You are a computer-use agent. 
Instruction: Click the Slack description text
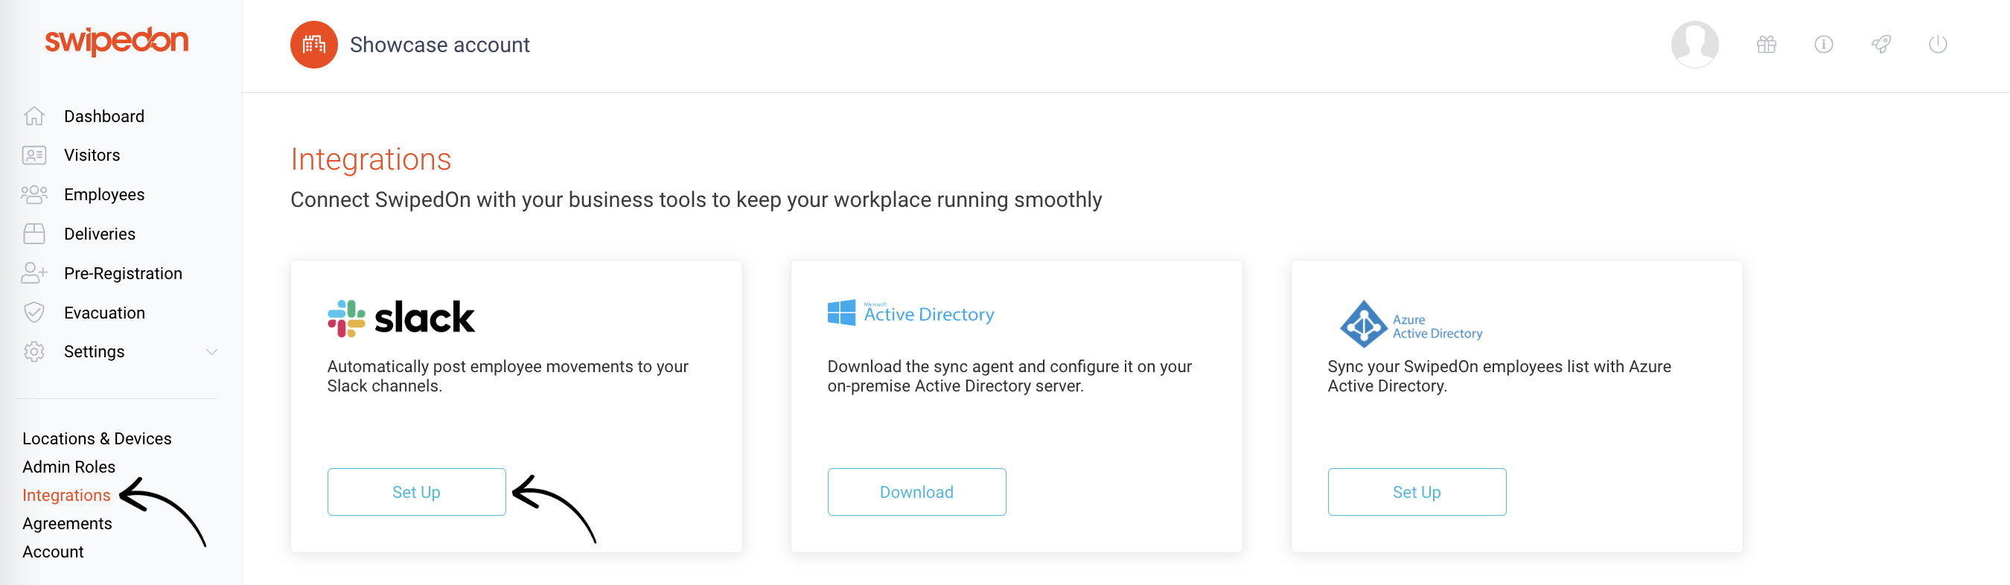507,376
